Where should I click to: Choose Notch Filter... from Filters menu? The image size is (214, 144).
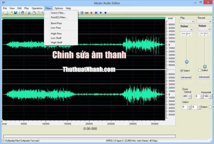(x=61, y=13)
